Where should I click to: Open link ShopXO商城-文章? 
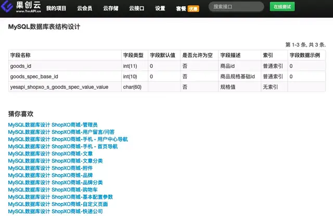coord(50,154)
